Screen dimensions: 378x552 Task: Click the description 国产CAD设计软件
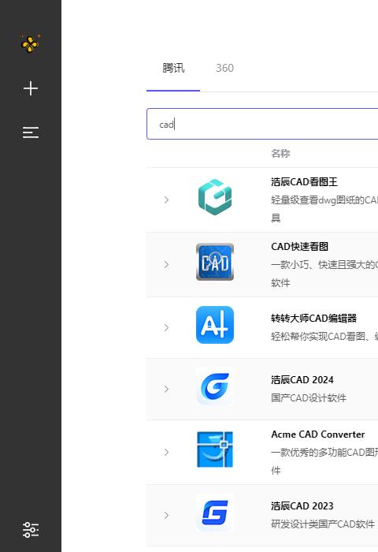pyautogui.click(x=309, y=398)
